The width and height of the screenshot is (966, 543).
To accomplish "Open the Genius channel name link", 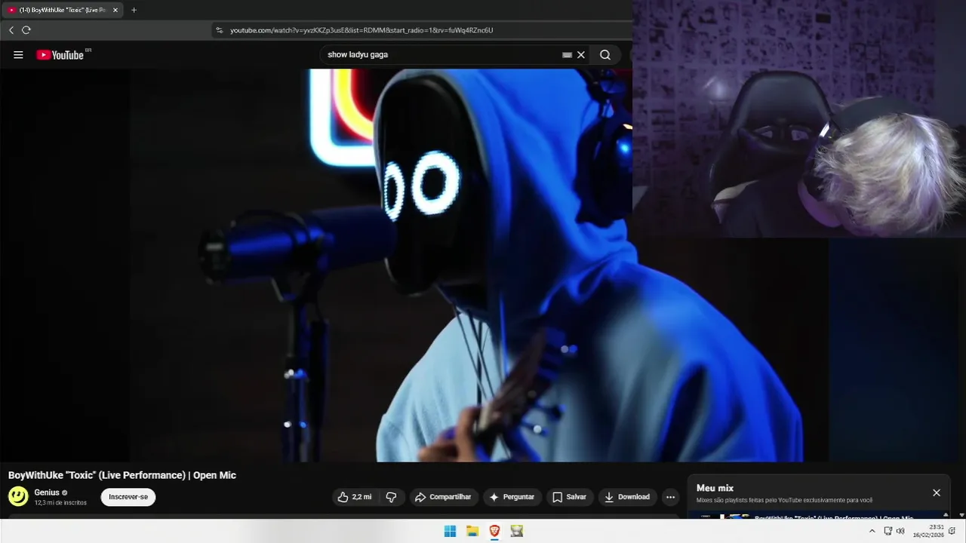I will tap(47, 492).
